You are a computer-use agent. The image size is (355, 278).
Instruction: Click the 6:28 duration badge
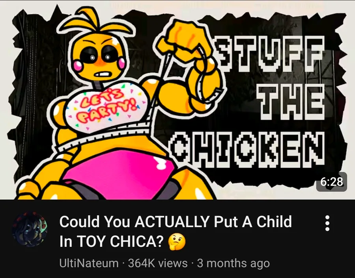(331, 182)
